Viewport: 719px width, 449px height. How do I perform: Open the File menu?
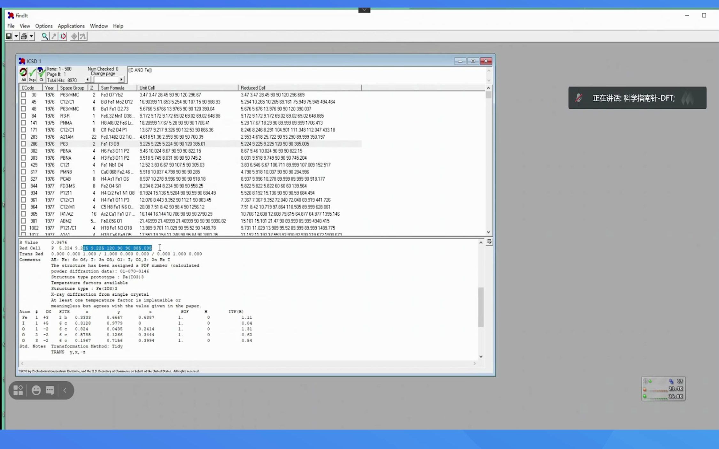coord(11,26)
